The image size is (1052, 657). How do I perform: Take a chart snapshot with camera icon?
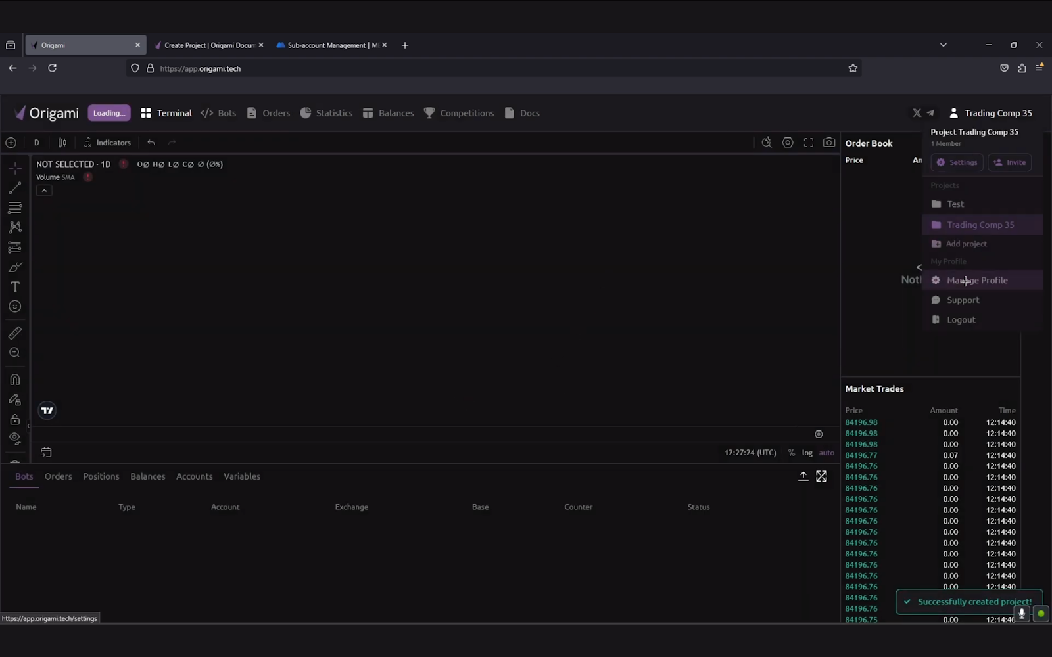[830, 143]
